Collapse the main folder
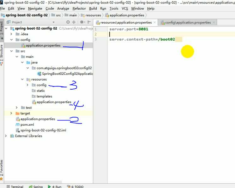Viewport: 235px width, 188px height. [x=17, y=57]
